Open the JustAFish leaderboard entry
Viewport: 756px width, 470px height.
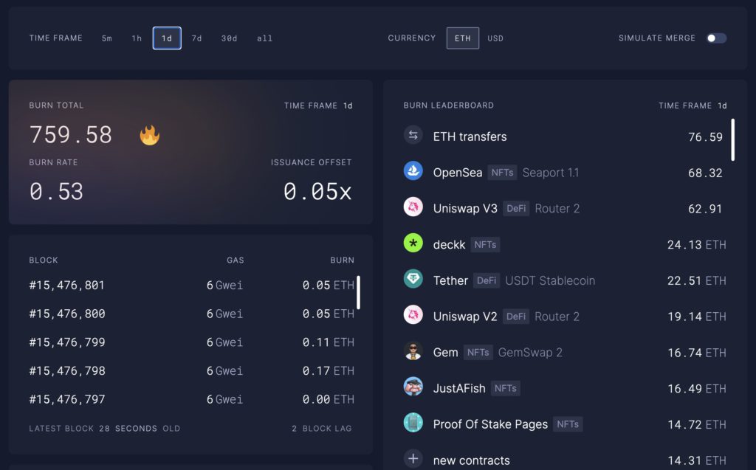[x=565, y=388]
